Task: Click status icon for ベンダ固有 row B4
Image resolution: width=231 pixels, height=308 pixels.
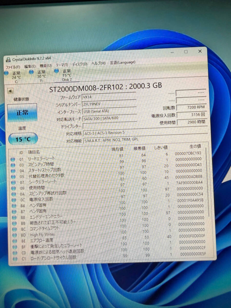Action: point(14,206)
